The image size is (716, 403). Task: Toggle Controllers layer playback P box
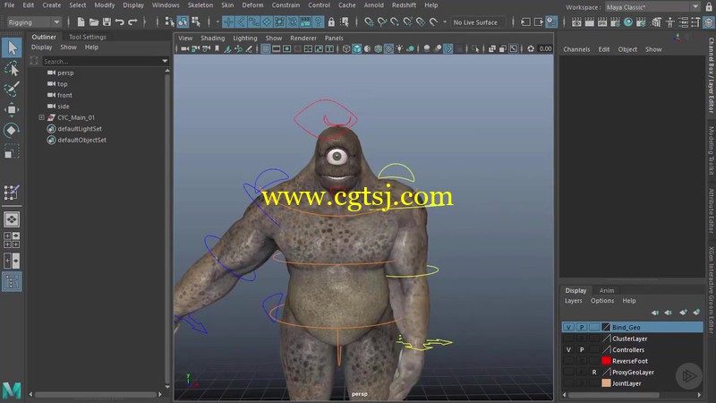(x=581, y=349)
